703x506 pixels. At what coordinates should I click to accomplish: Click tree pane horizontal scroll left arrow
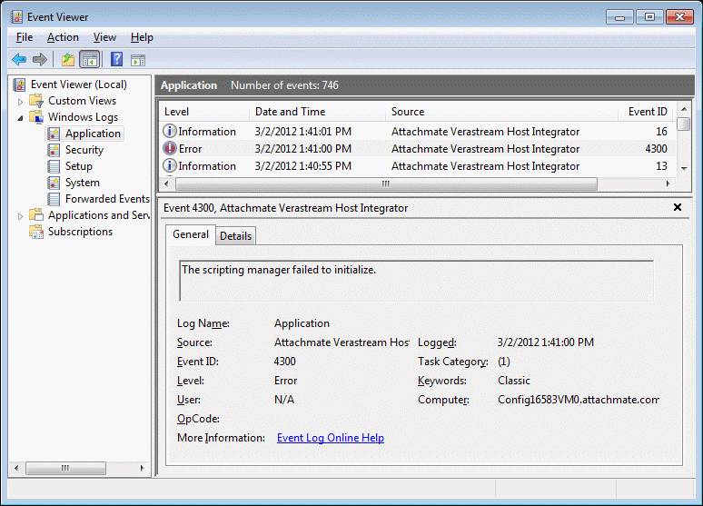coord(16,469)
